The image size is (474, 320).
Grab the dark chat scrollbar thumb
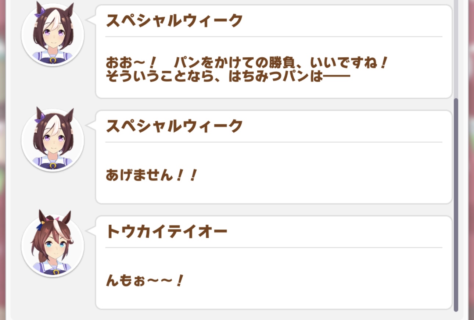click(456, 205)
